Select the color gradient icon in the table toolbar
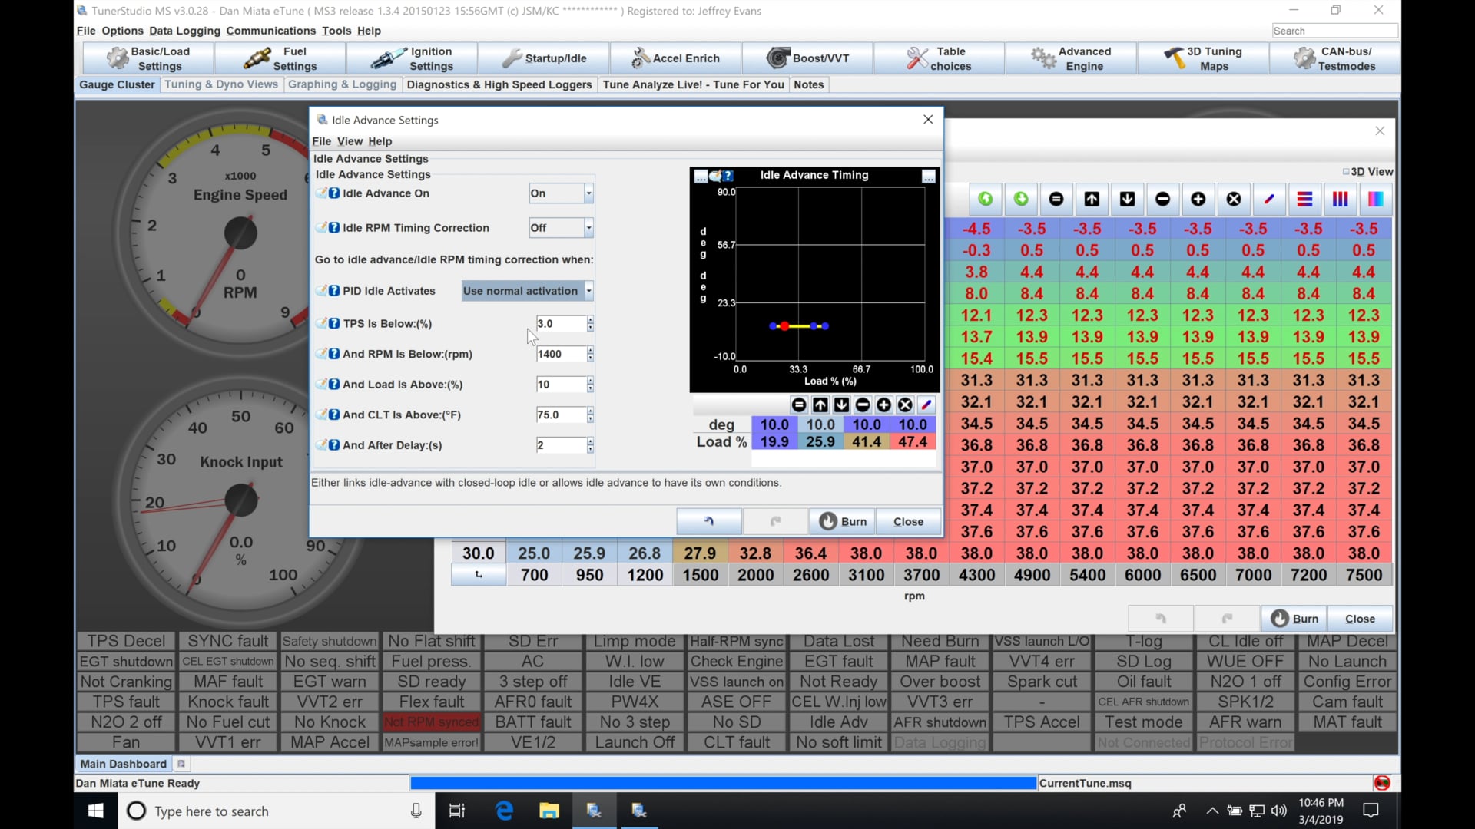 click(x=1375, y=199)
